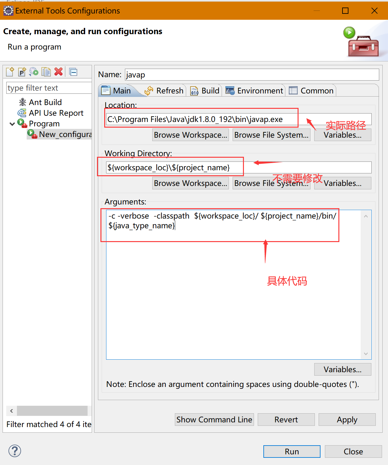Click the left arrow of the tree scrollbar
Image resolution: width=388 pixels, height=465 pixels.
click(x=12, y=411)
